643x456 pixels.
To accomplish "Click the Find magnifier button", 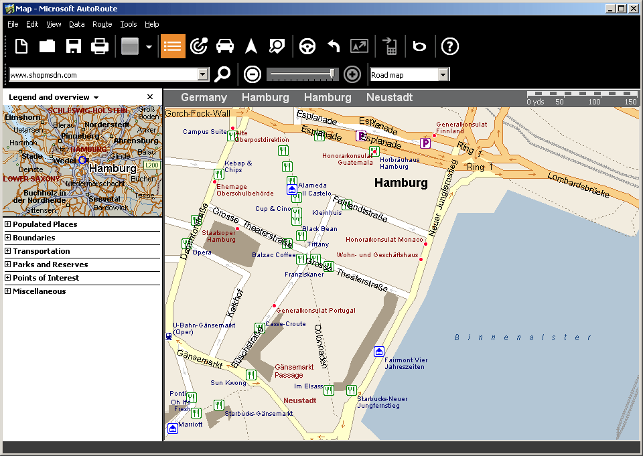I will click(x=222, y=74).
